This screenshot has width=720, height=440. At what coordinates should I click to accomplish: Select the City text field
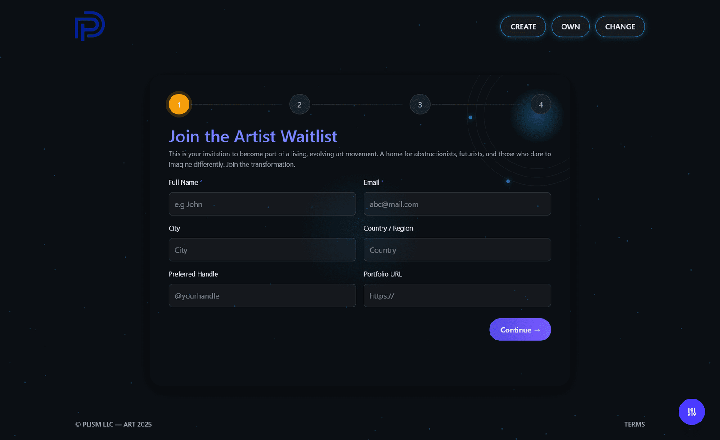262,250
